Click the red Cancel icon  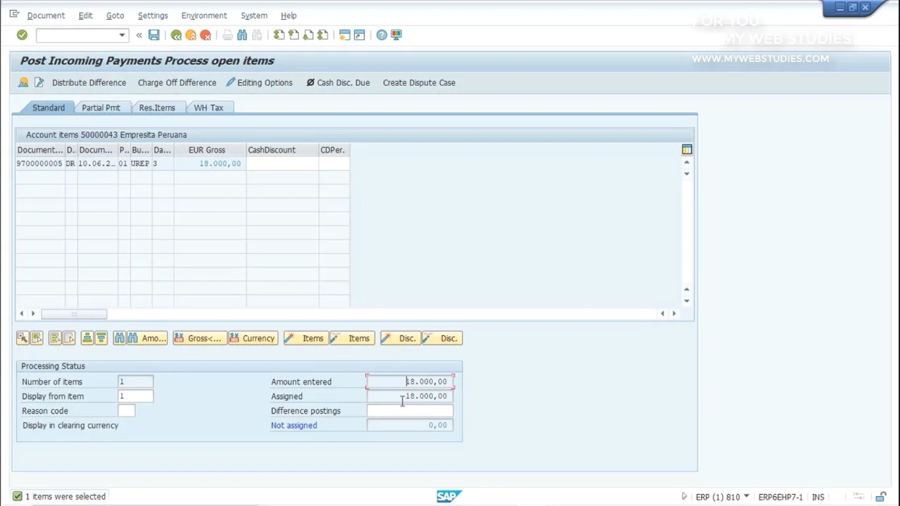(x=206, y=35)
